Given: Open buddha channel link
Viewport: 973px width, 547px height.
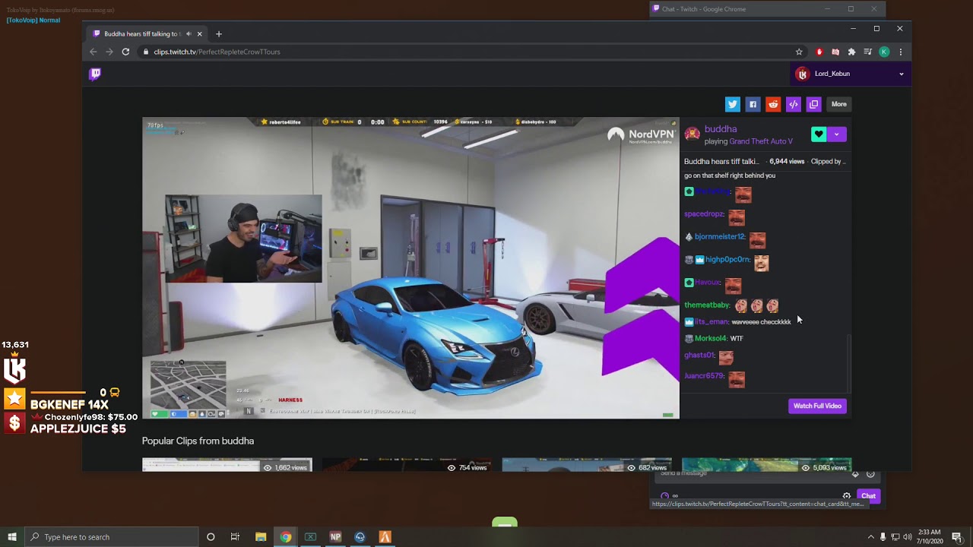Looking at the screenshot, I should (x=721, y=129).
